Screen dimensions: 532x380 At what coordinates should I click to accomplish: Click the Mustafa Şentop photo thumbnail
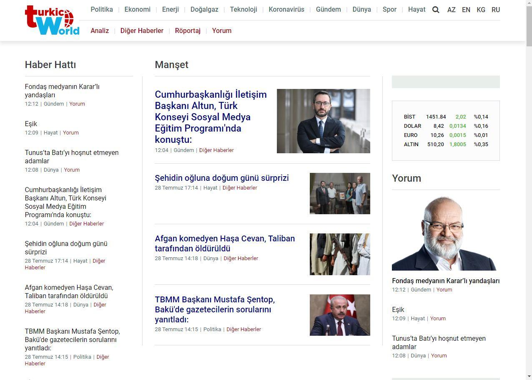tap(340, 315)
